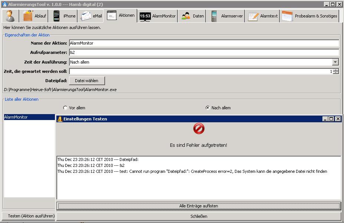Select the 'Nach allem' radio button

click(x=208, y=108)
